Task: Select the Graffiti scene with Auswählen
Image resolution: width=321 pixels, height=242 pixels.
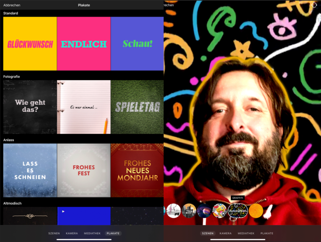Action: coord(238,211)
